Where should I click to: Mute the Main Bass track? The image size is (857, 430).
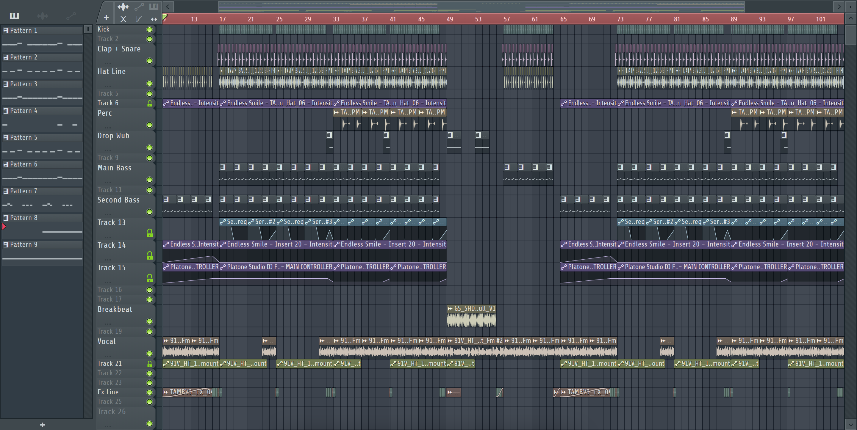tap(150, 180)
